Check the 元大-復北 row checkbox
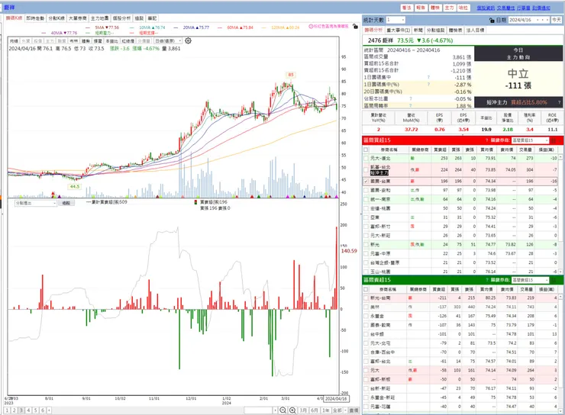Viewport: 565px width, 415px height. 366,159
